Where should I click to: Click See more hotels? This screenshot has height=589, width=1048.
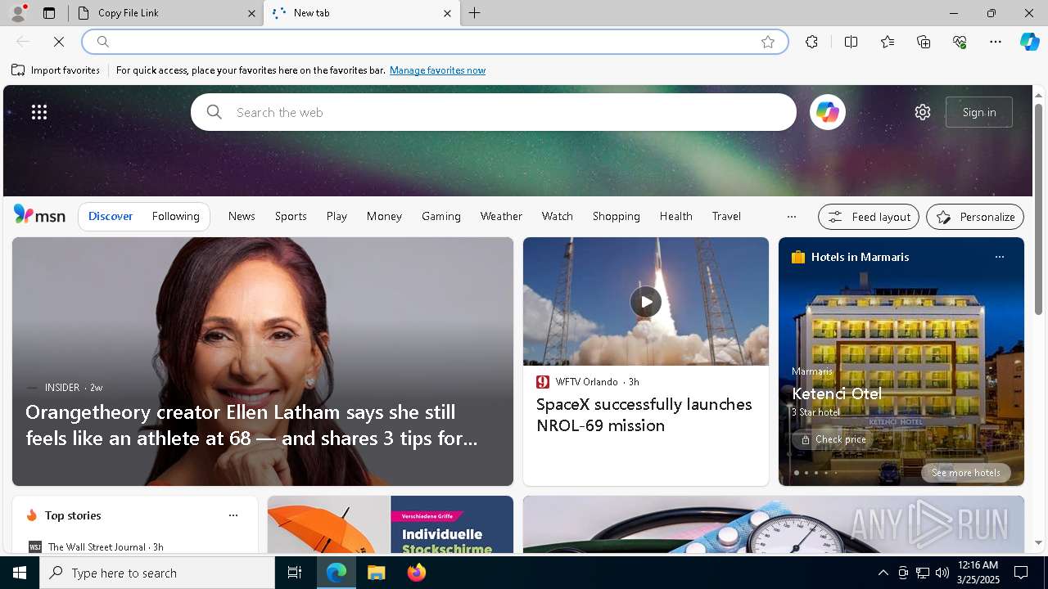(x=966, y=473)
